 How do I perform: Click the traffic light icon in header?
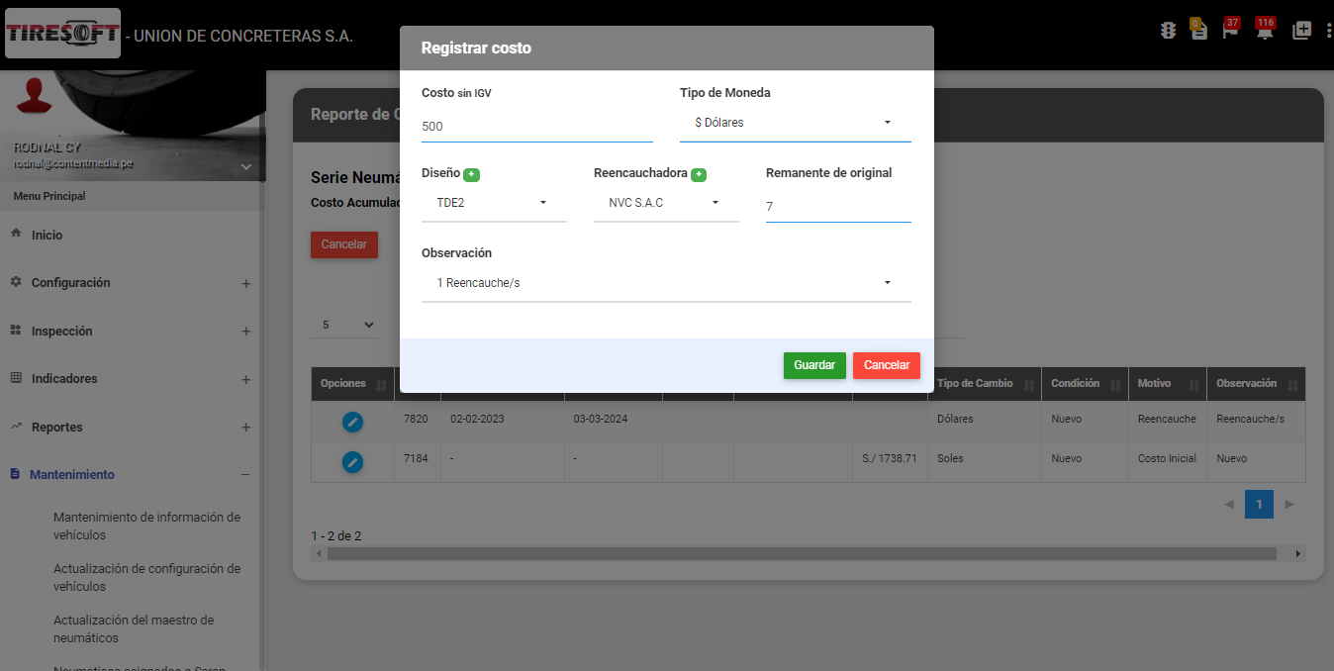(x=1168, y=31)
